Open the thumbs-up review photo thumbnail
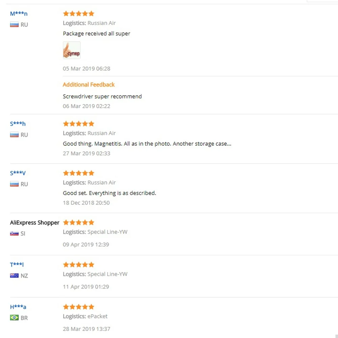The height and width of the screenshot is (338, 338). [72, 50]
